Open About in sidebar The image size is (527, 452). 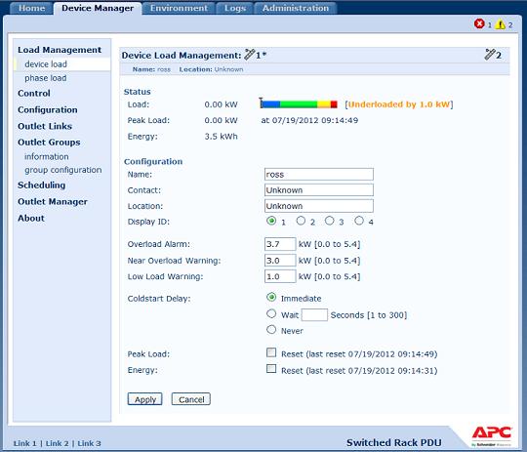point(31,218)
